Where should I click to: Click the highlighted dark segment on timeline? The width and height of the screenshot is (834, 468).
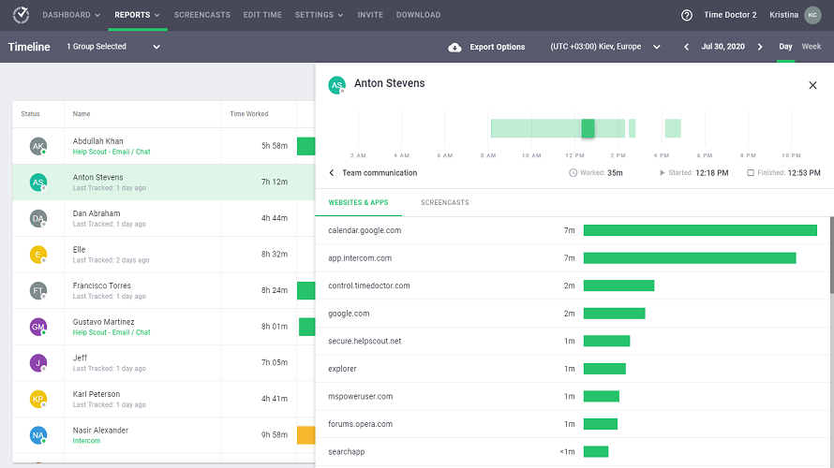click(588, 129)
